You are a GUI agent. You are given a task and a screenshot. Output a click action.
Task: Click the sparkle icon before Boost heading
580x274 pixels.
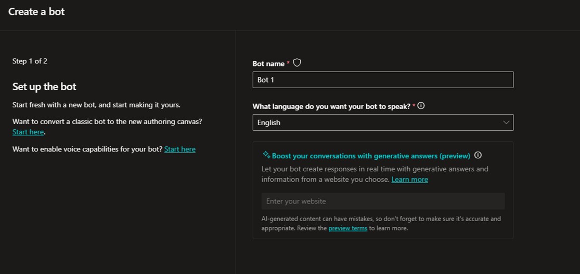[x=266, y=155]
